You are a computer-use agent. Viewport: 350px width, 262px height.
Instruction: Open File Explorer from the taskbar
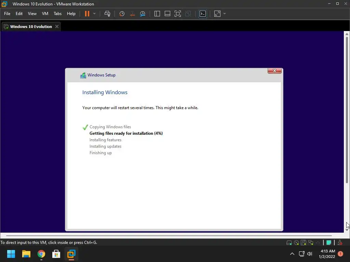[x=26, y=254]
